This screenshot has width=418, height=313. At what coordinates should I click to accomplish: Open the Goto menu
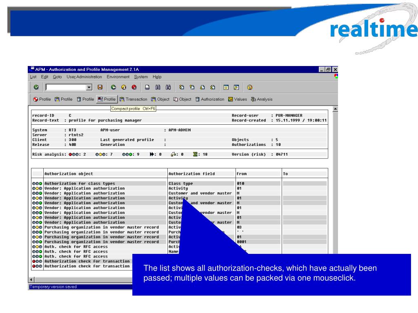click(x=57, y=77)
